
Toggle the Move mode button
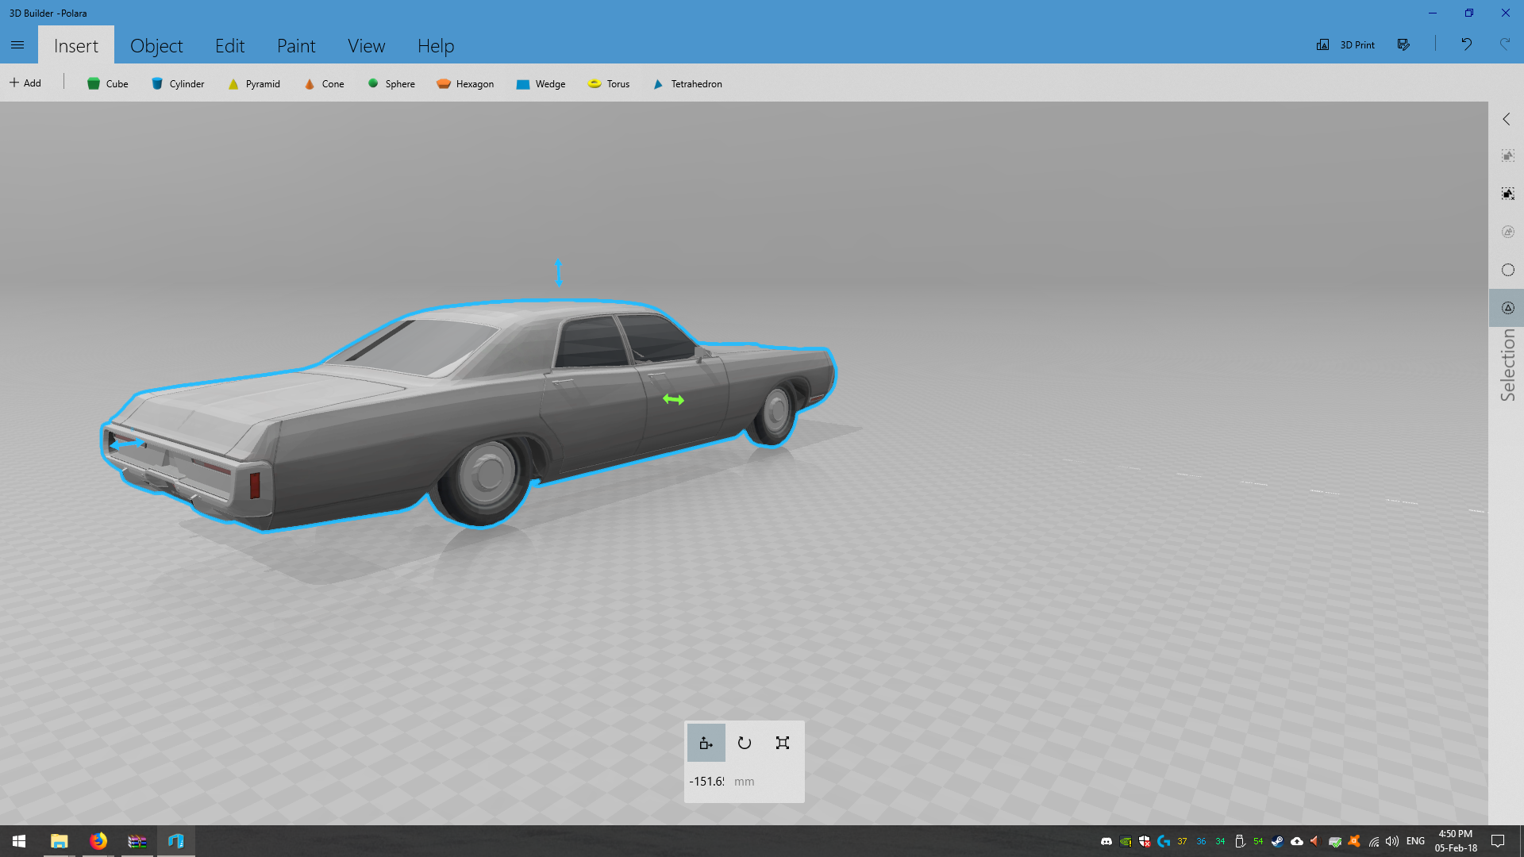(x=706, y=743)
